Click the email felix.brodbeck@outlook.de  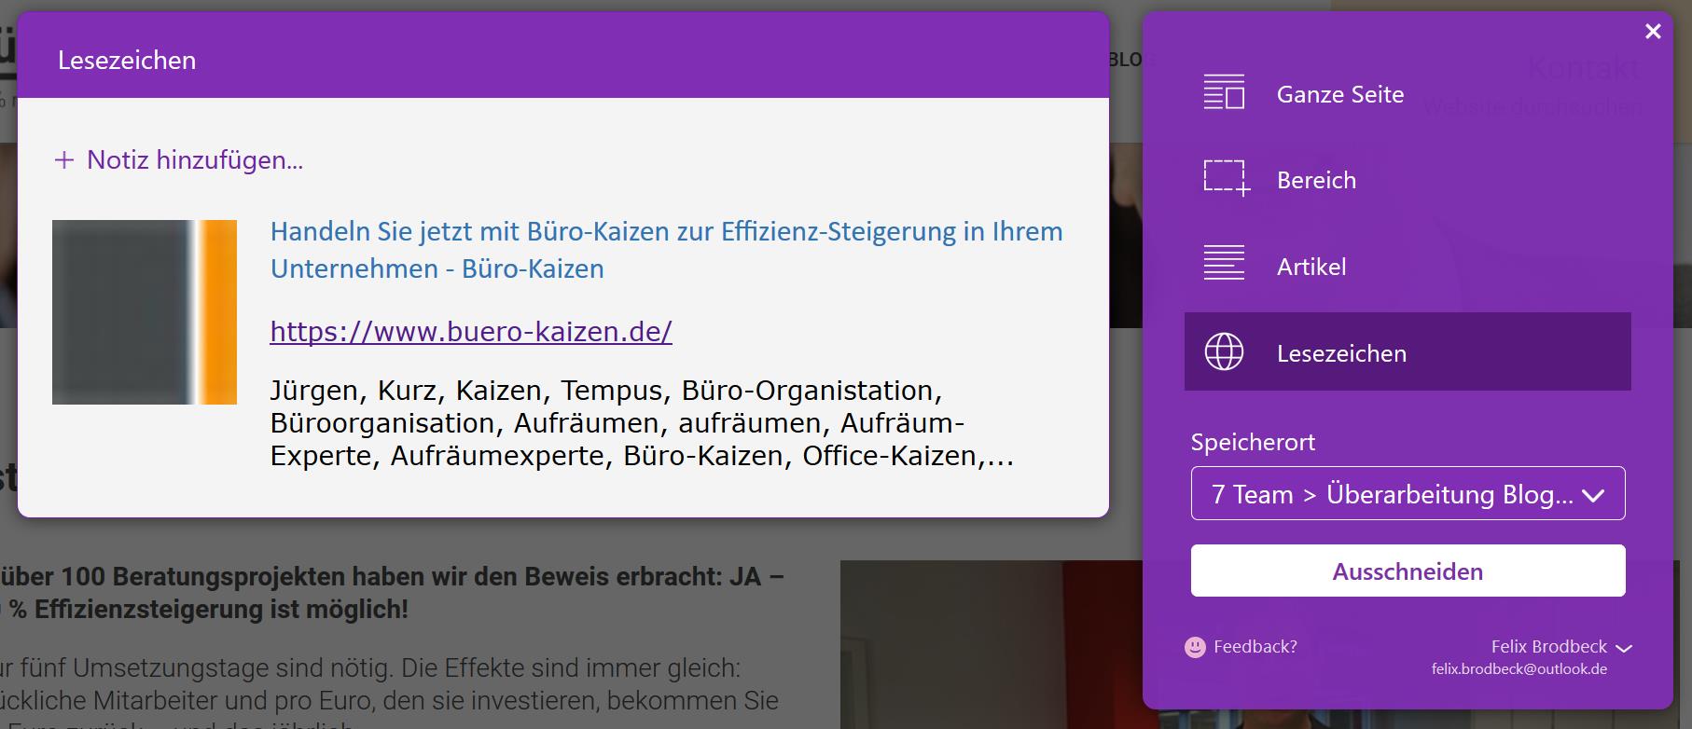coord(1519,669)
